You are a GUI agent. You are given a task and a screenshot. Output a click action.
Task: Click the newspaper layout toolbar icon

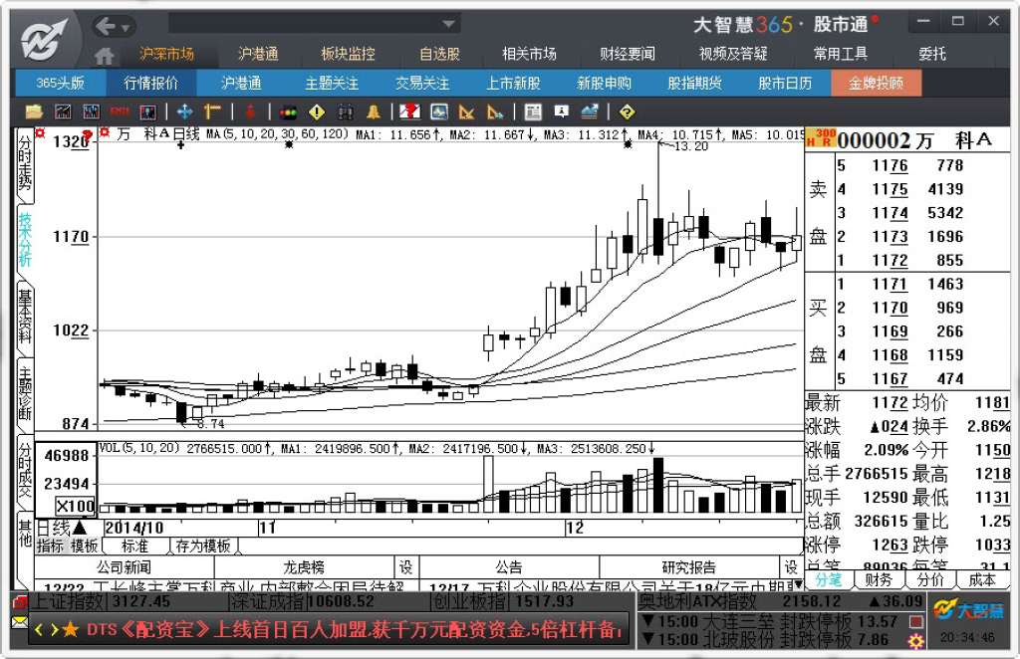point(533,111)
